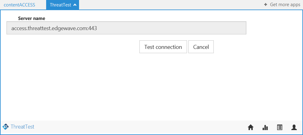Focus the Server name input field
Image resolution: width=303 pixels, height=135 pixels.
click(x=126, y=28)
